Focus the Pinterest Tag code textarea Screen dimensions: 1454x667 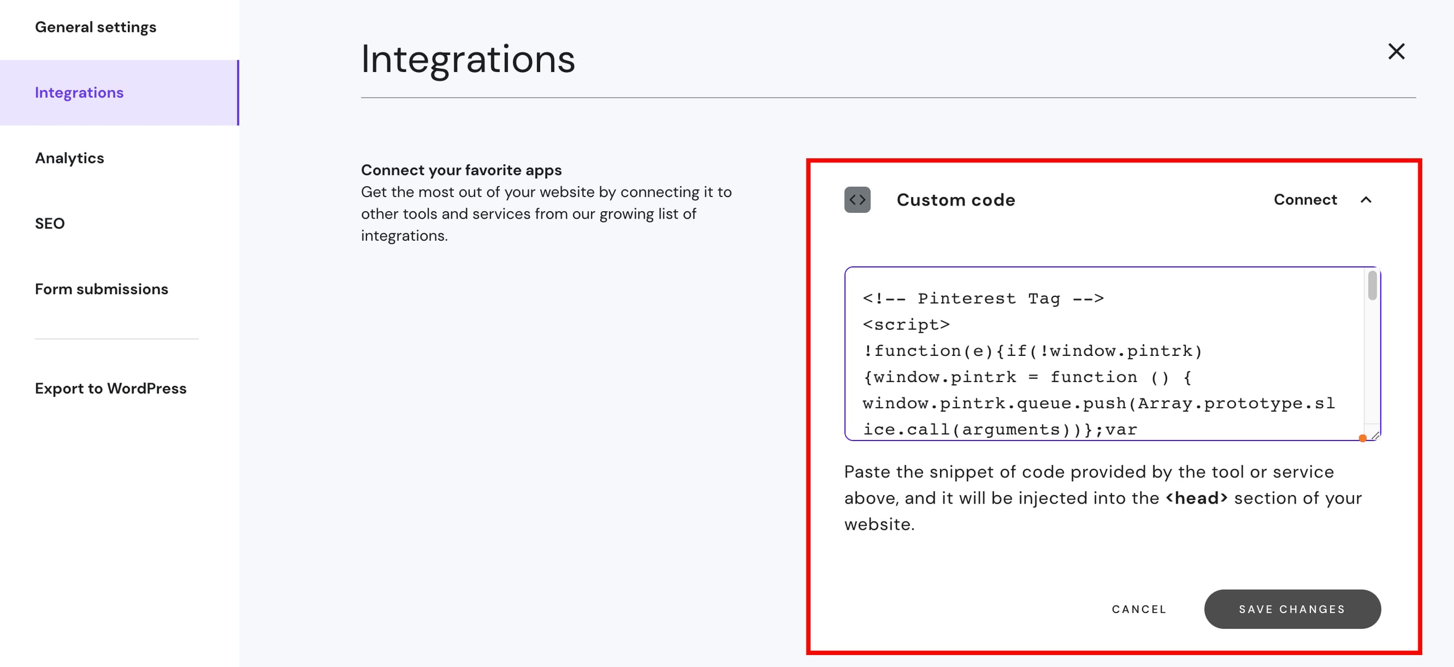(1102, 363)
